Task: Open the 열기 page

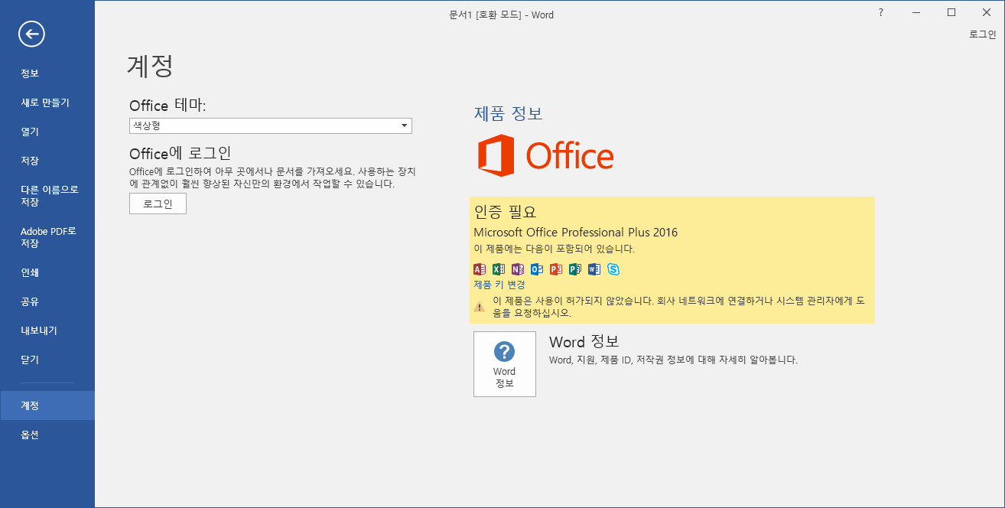Action: coord(47,132)
